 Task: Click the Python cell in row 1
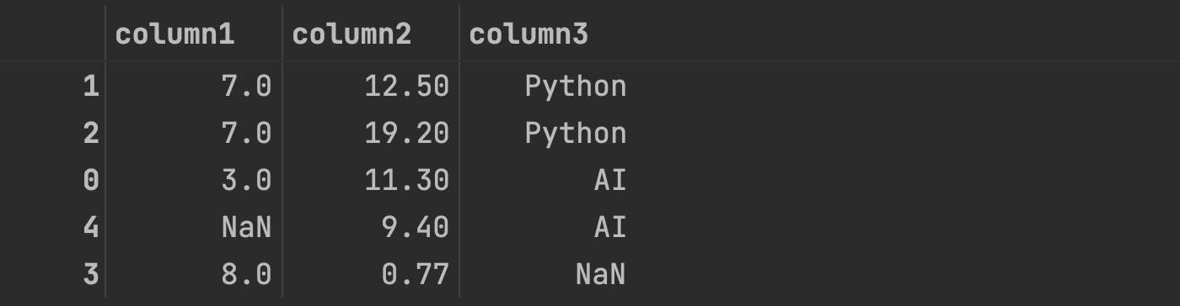[x=576, y=86]
